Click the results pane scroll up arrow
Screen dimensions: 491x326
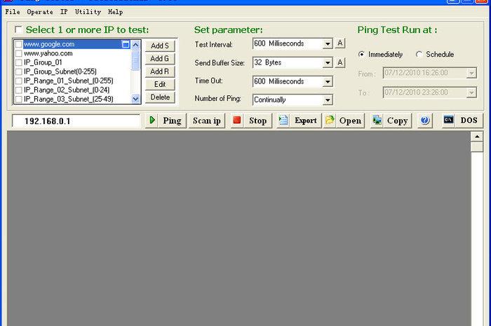coord(477,137)
